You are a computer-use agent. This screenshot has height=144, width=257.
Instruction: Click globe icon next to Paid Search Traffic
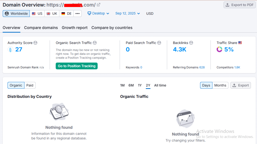click(159, 43)
